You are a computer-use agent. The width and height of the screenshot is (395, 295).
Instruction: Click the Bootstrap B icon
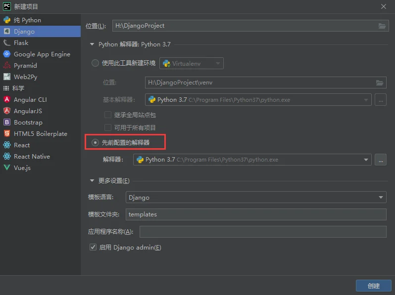pyautogui.click(x=7, y=122)
